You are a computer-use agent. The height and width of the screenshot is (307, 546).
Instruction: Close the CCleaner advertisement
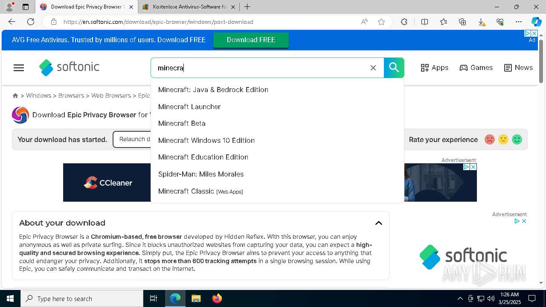(473, 167)
